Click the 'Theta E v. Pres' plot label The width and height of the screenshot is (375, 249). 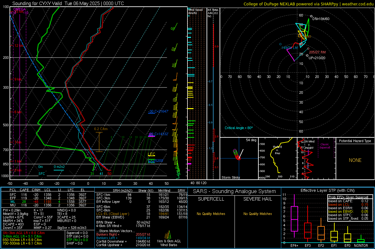tap(277, 150)
